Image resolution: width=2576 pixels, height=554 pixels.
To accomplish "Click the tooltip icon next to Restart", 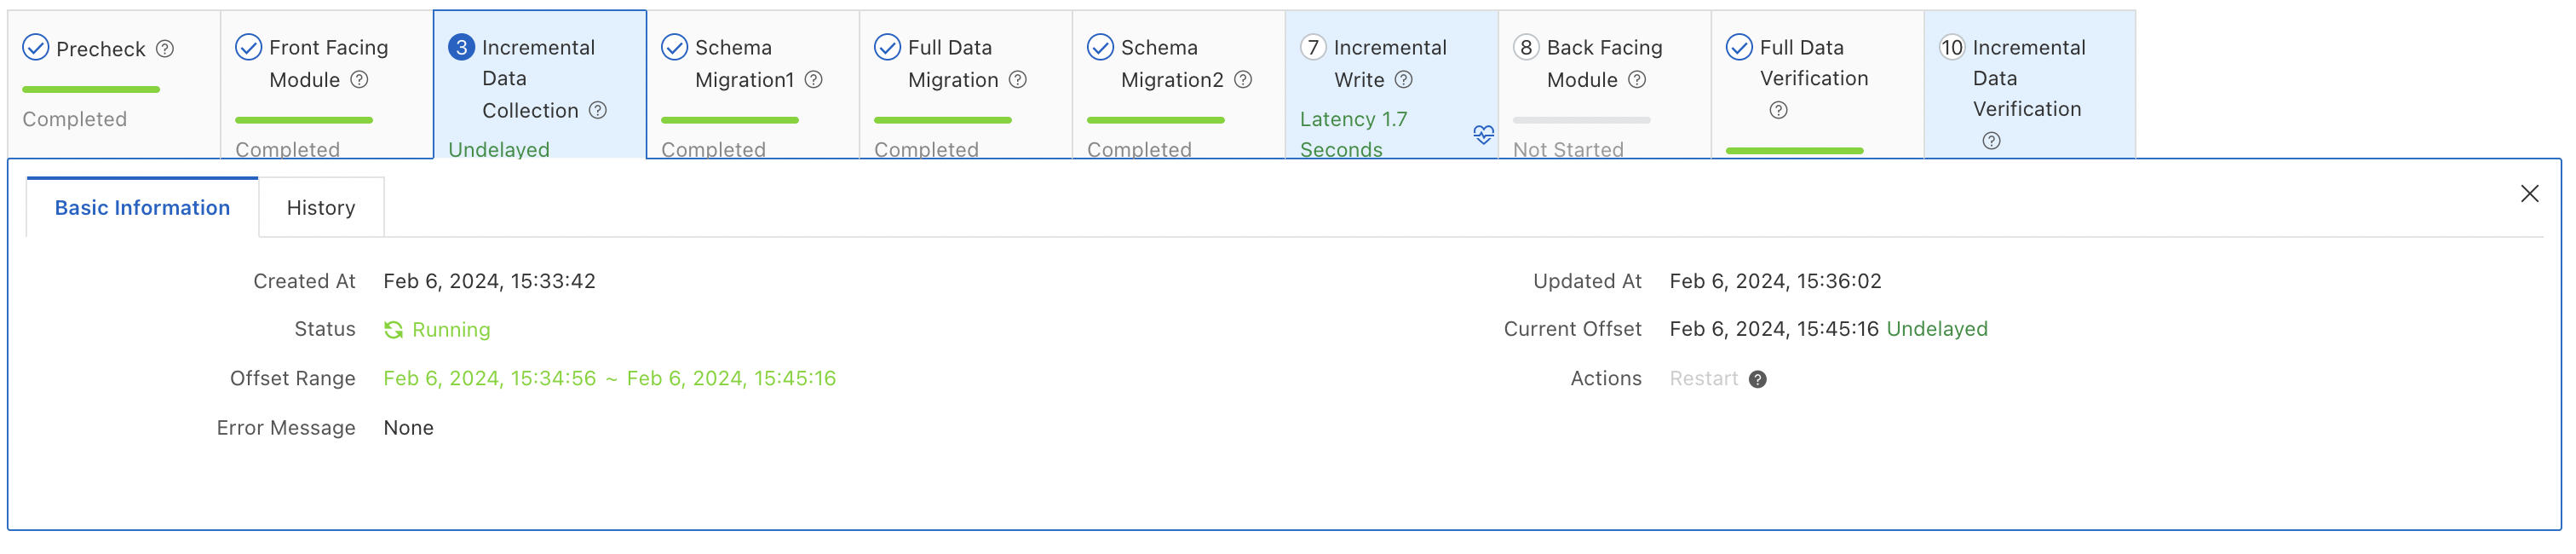I will pos(1757,379).
